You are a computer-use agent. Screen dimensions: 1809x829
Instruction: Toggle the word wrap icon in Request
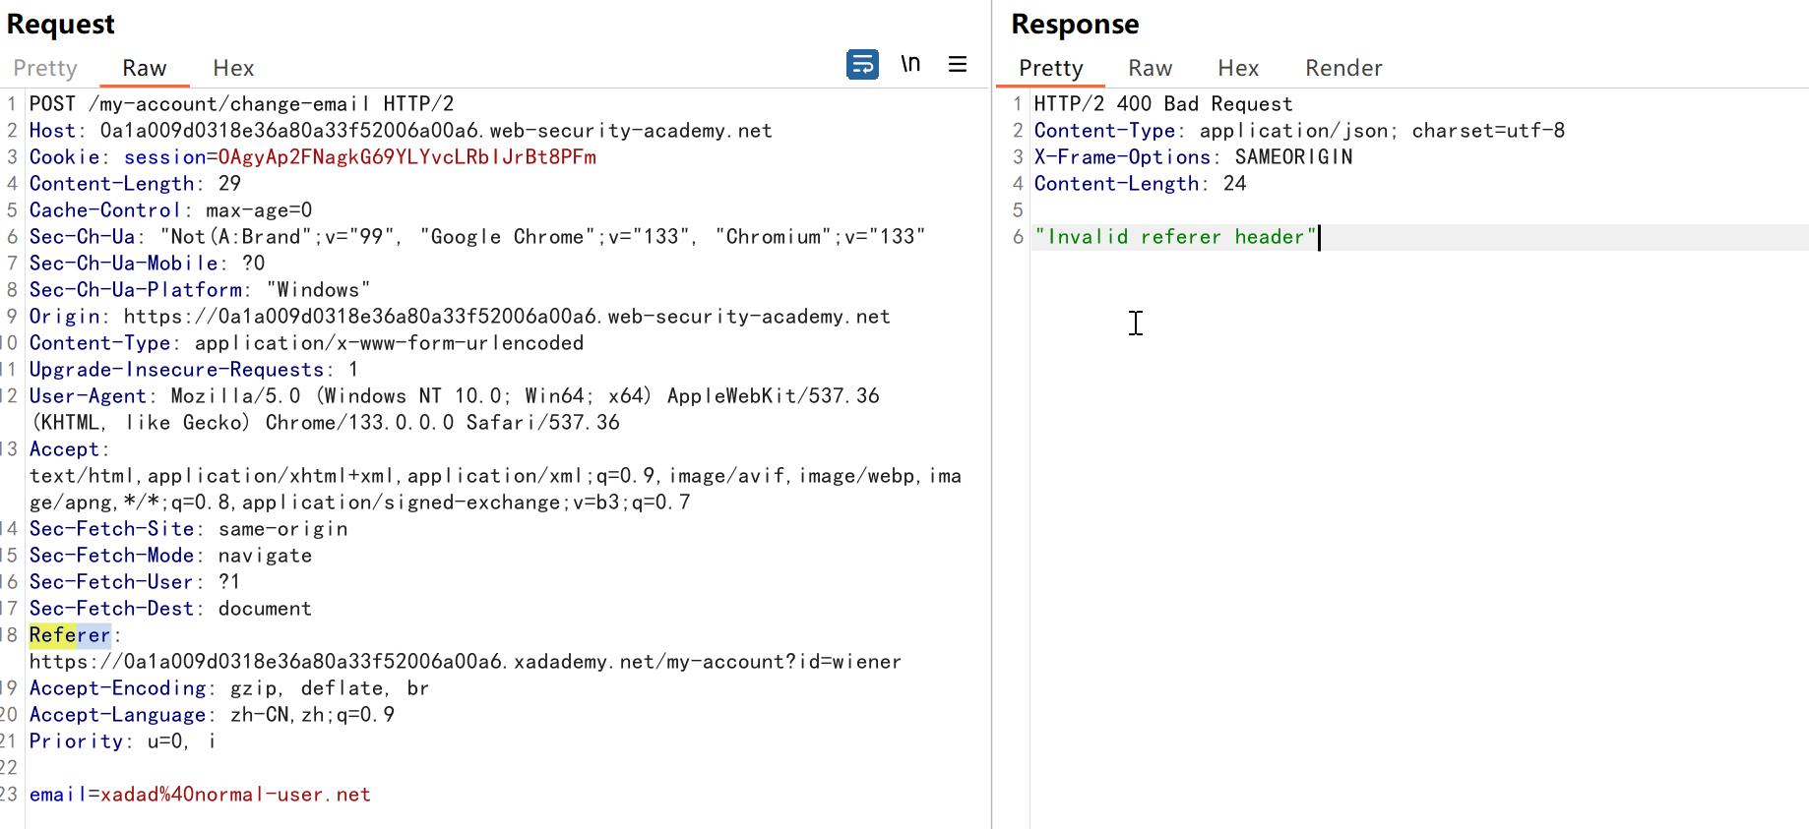(x=862, y=65)
